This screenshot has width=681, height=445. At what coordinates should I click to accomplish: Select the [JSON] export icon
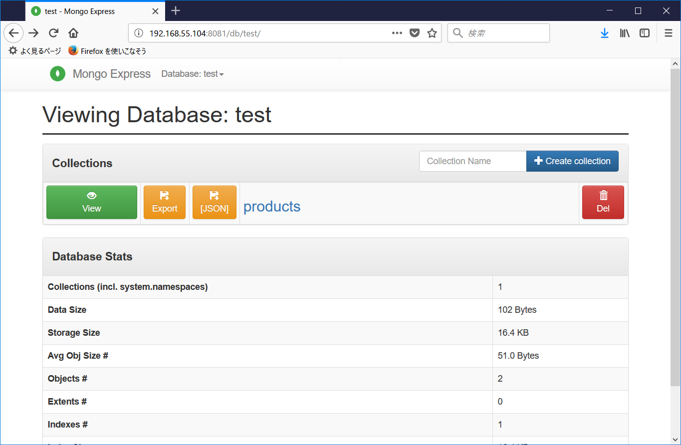(214, 195)
